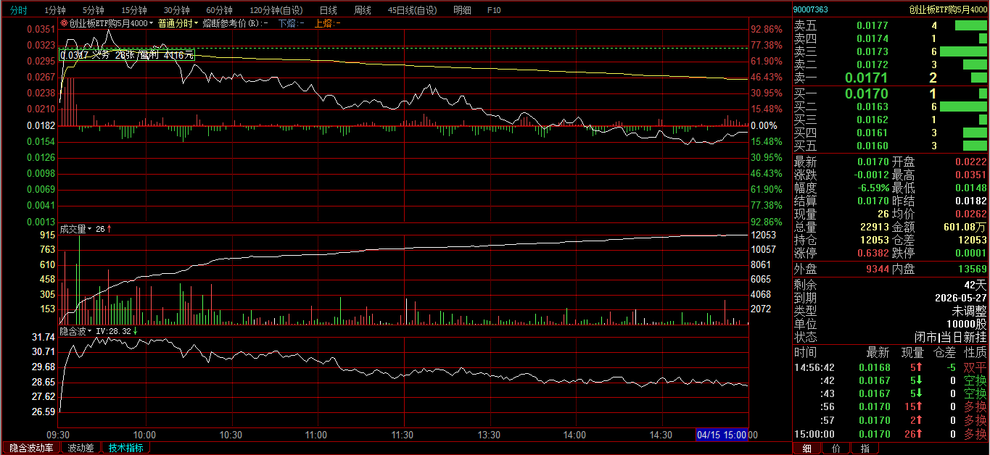Click the red up arrow beside 成交量 value
Screen dimensions: 990x455
(x=110, y=229)
